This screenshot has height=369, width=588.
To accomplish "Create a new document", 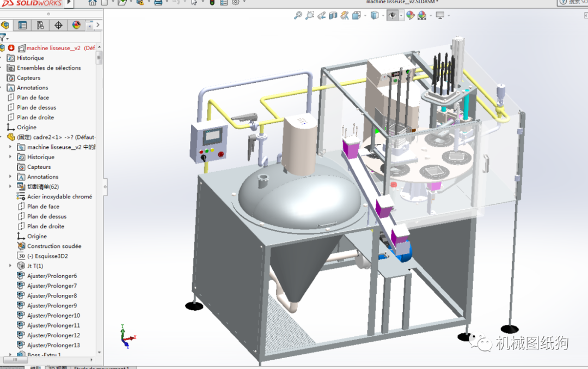I will tap(105, 2).
